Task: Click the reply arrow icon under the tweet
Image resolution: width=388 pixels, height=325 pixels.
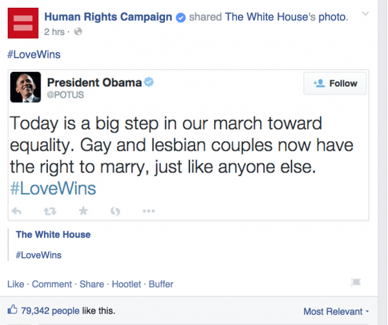Action: click(x=17, y=211)
